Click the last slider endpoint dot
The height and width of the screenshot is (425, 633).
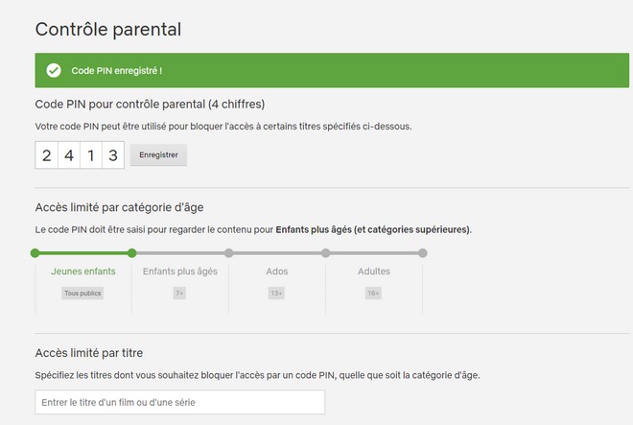pyautogui.click(x=423, y=253)
